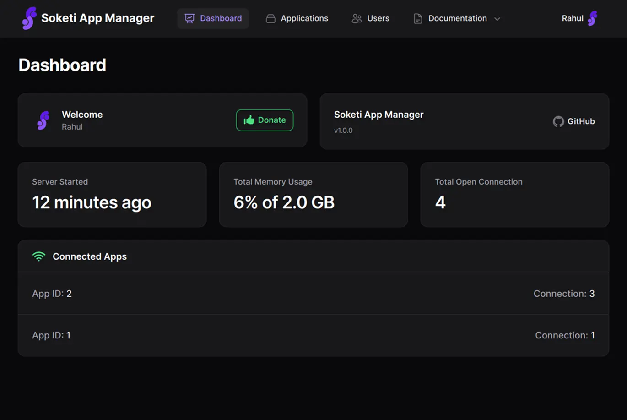Click the Donate button

click(x=265, y=120)
